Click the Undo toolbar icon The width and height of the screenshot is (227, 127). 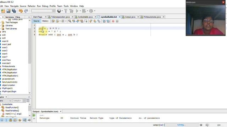(x=21, y=11)
